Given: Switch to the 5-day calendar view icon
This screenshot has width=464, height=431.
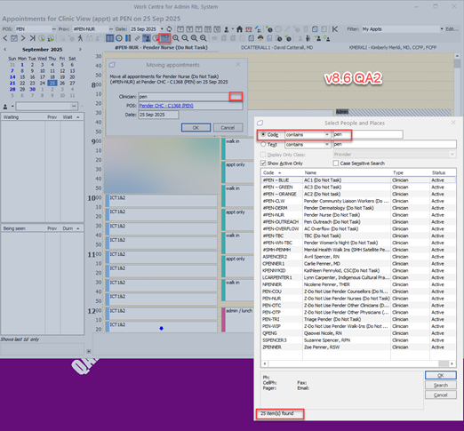Looking at the screenshot, I should pos(189,29).
